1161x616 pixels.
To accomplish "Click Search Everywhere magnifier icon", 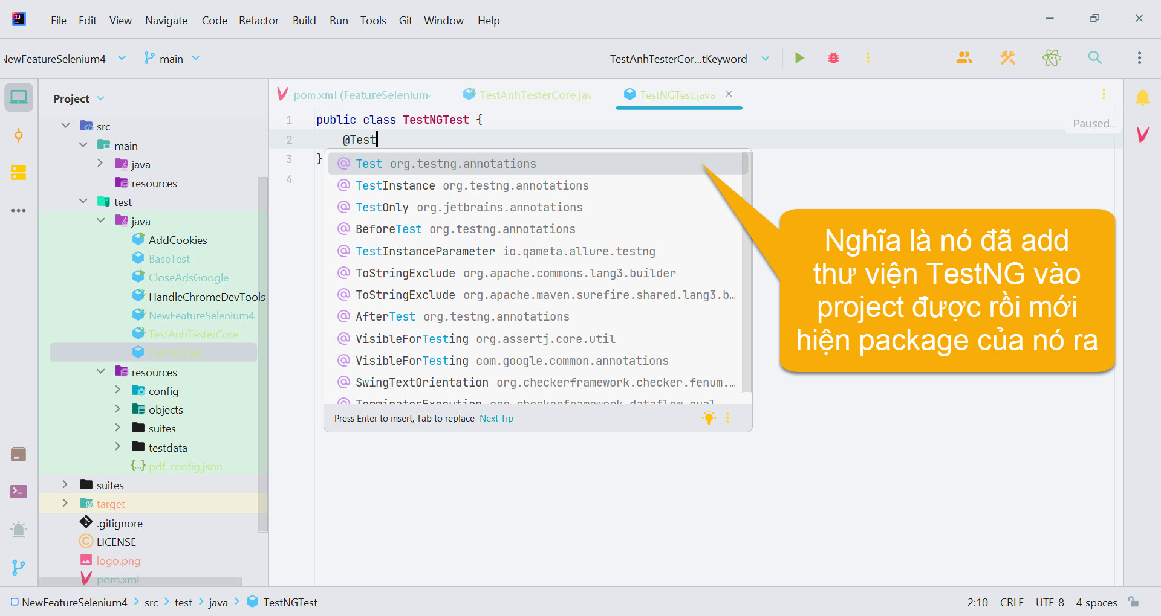I will (x=1095, y=58).
